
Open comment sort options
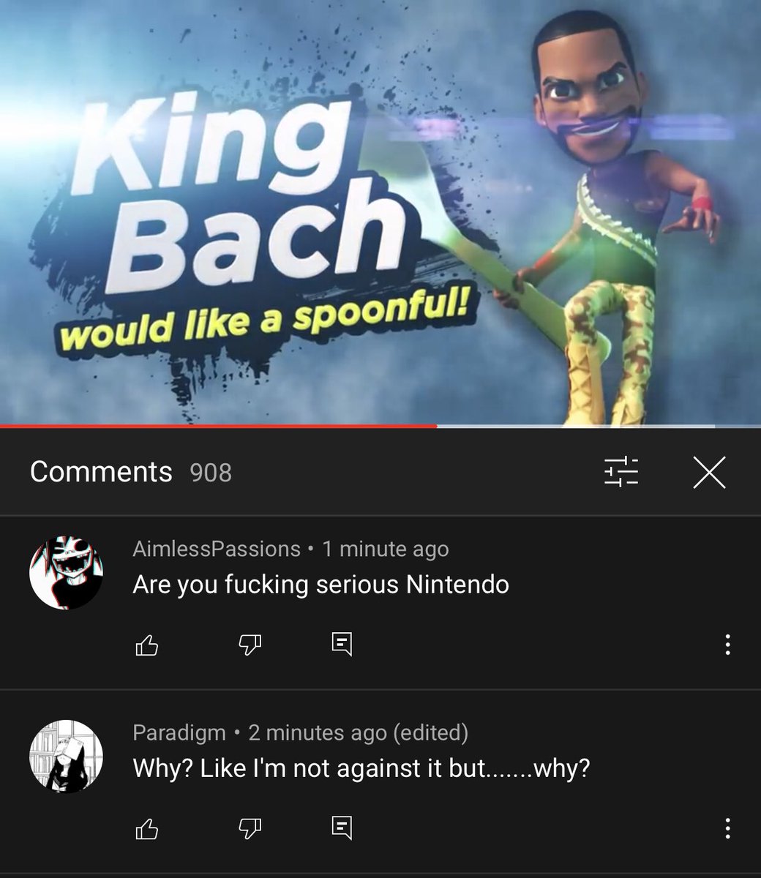(621, 472)
